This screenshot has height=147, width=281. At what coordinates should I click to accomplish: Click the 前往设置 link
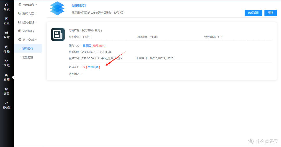[93, 67]
